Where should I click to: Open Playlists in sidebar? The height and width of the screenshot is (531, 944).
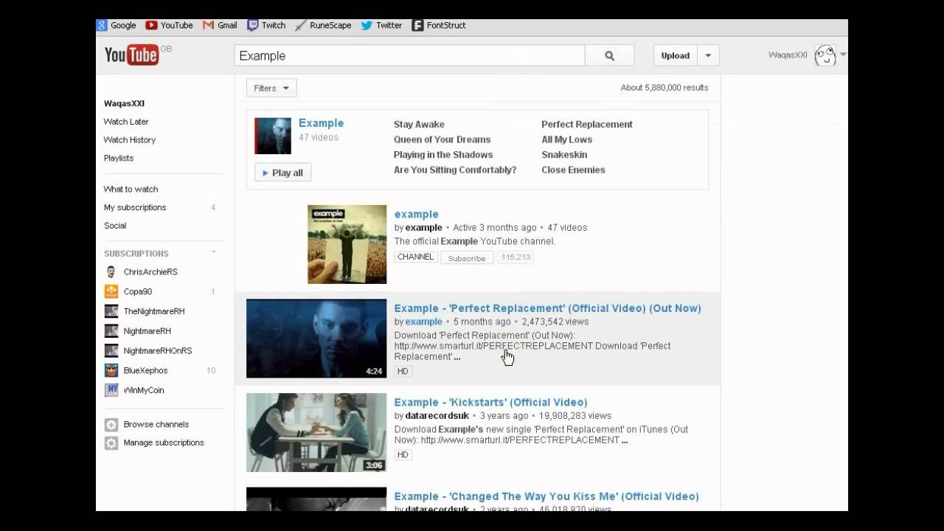pyautogui.click(x=119, y=158)
